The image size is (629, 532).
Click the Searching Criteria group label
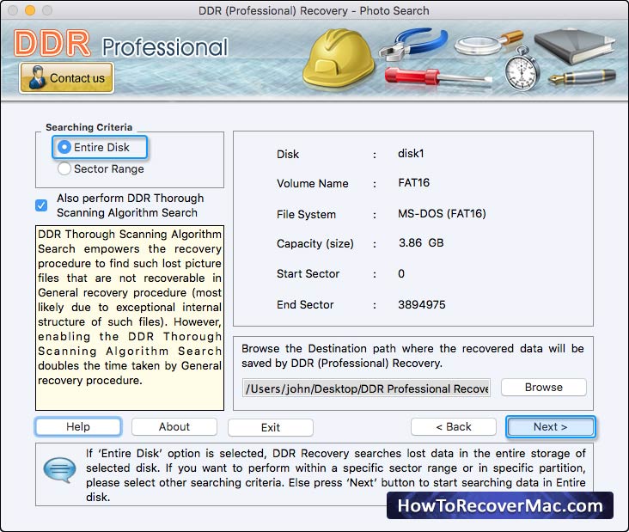(89, 127)
